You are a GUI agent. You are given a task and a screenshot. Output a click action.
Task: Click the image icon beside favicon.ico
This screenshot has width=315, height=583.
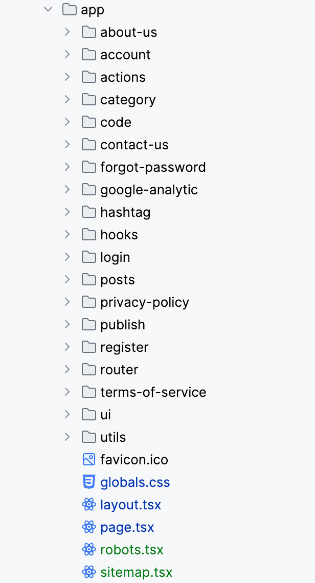(x=89, y=460)
